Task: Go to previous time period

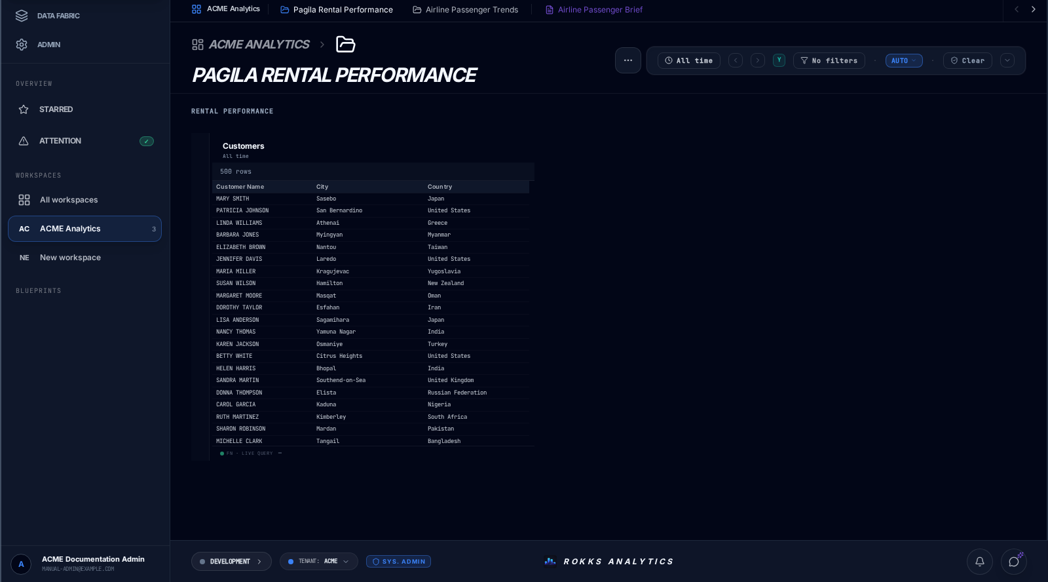Action: click(736, 60)
